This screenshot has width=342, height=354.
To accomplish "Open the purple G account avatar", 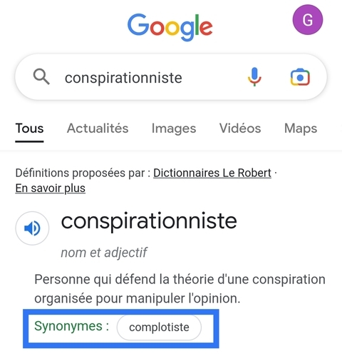I will [x=308, y=19].
